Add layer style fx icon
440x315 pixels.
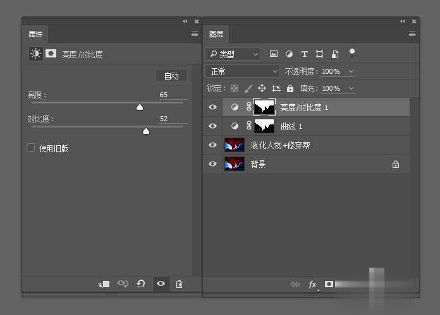click(x=312, y=285)
